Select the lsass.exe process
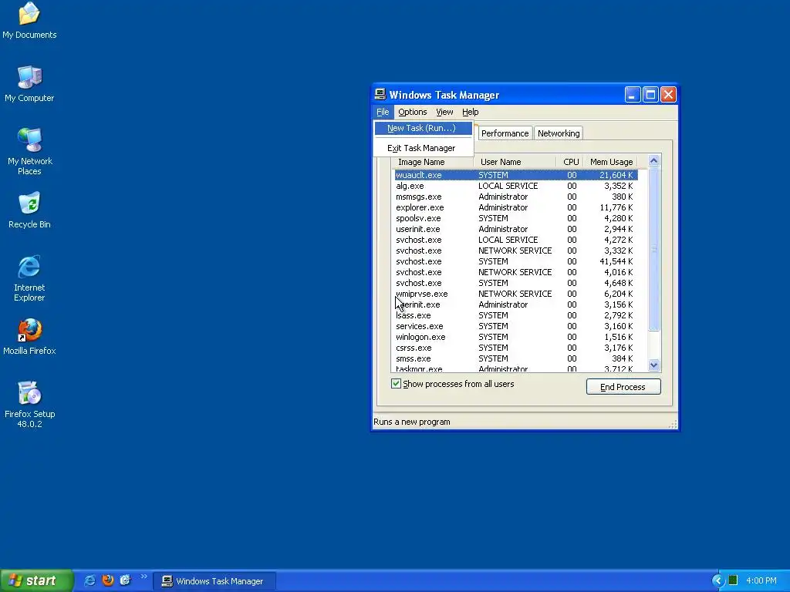This screenshot has height=592, width=790. coord(516,315)
